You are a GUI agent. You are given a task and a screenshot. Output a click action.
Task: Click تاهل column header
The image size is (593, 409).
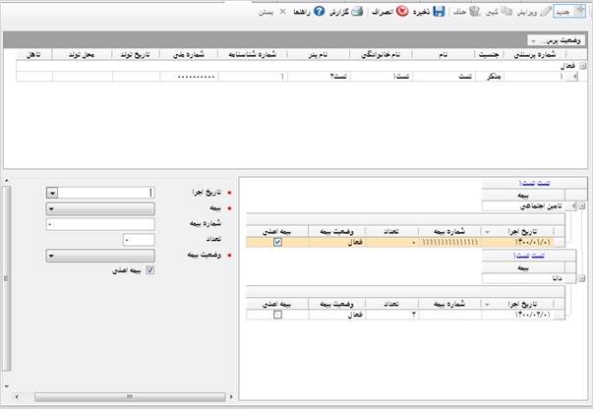click(33, 54)
